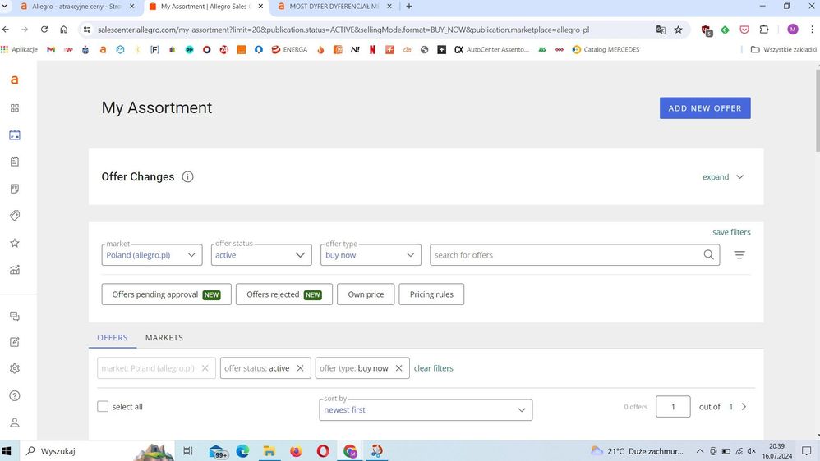The width and height of the screenshot is (820, 461).
Task: Open the offer status dropdown
Action: (261, 255)
